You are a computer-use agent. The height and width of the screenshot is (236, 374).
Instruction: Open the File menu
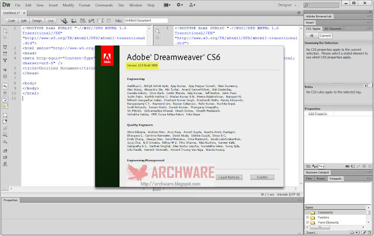click(x=18, y=5)
